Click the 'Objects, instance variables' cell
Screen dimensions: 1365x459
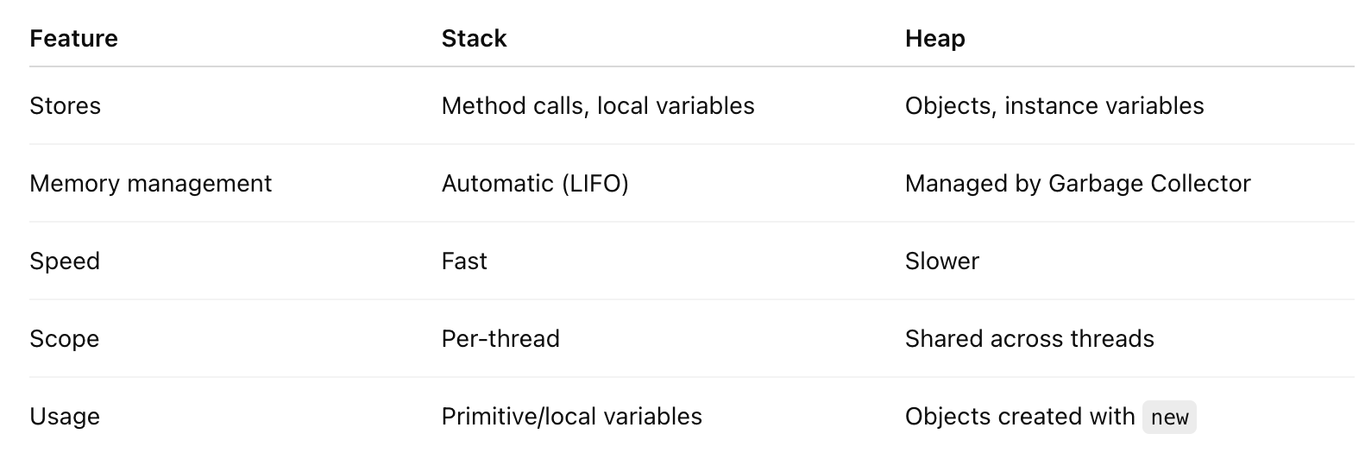click(1054, 106)
